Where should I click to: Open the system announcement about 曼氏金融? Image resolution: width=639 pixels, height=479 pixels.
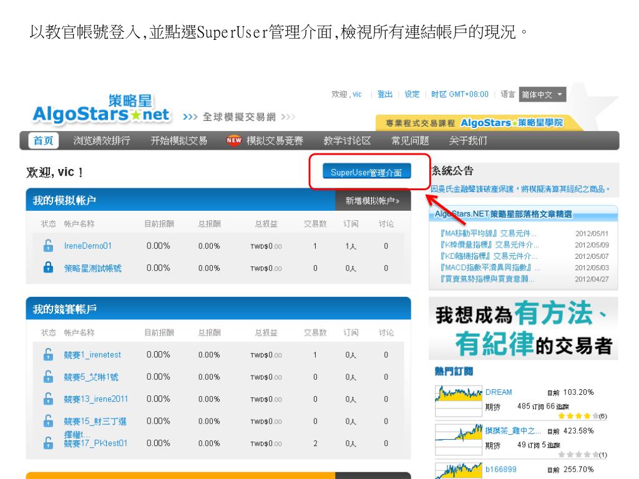(x=520, y=189)
